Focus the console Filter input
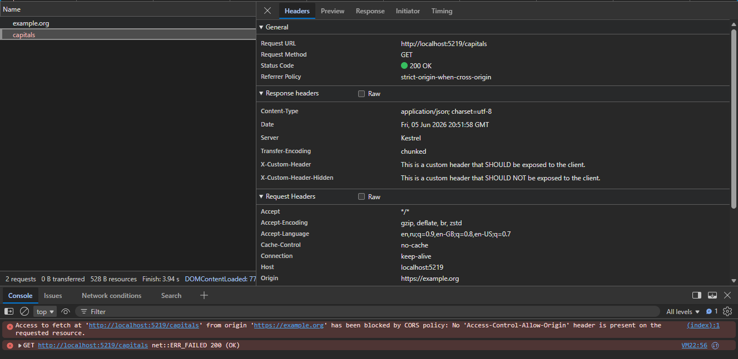The height and width of the screenshot is (359, 738). click(367, 311)
